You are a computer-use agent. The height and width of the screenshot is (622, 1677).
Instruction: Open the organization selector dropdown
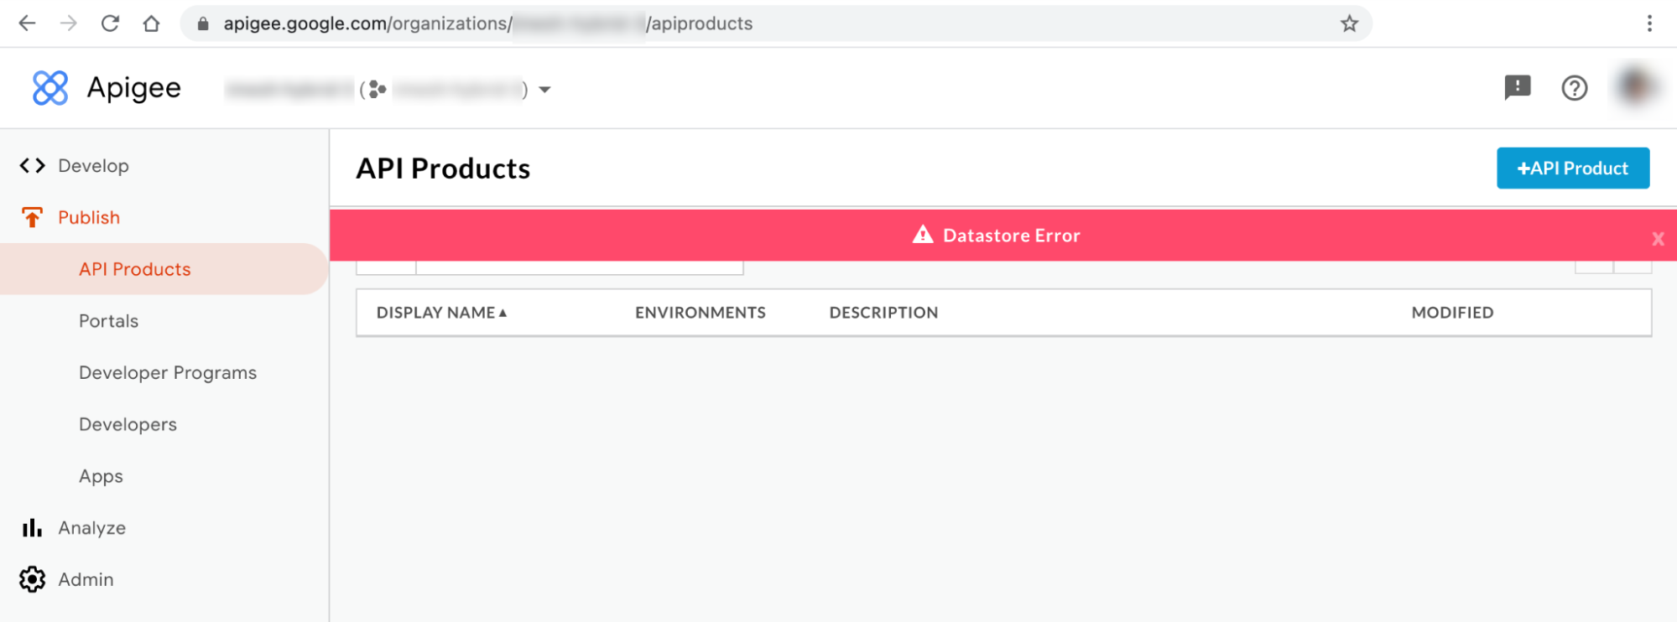pos(544,90)
